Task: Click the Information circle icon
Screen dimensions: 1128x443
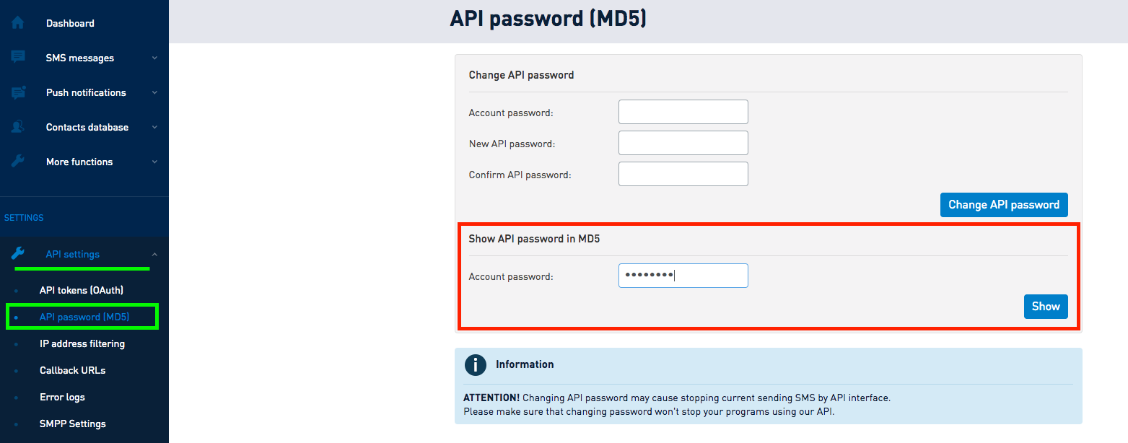Action: (x=475, y=365)
